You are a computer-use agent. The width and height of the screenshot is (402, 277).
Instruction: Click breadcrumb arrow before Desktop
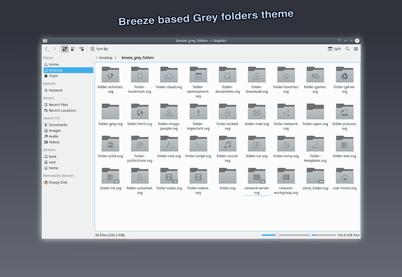pyautogui.click(x=97, y=58)
